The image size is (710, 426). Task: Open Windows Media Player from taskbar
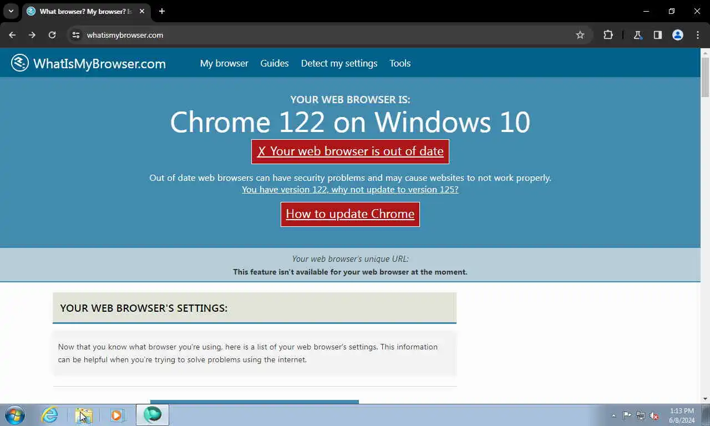(x=117, y=415)
